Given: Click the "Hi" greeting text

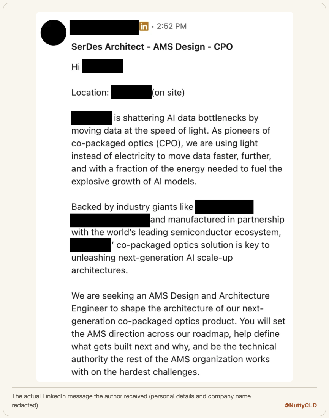Looking at the screenshot, I should (76, 67).
